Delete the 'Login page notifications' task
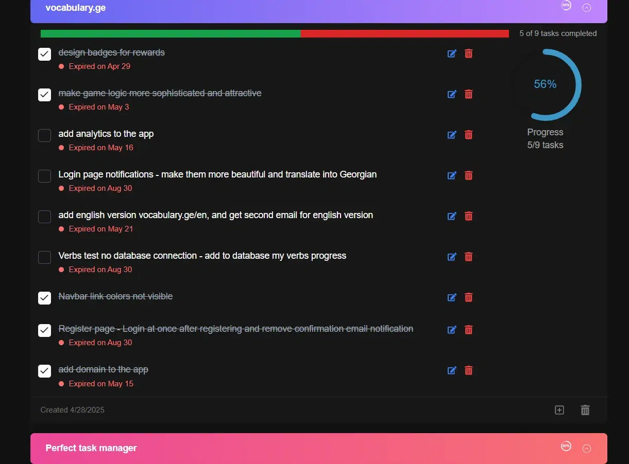Screen dimensions: 629x464 coord(469,175)
